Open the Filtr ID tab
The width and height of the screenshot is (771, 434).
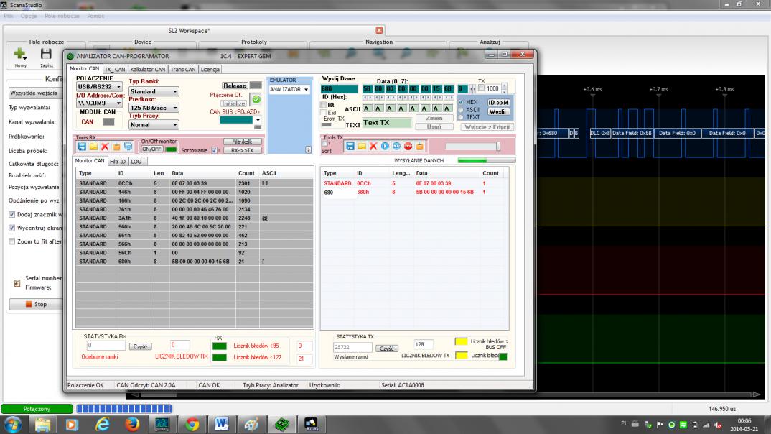[117, 162]
